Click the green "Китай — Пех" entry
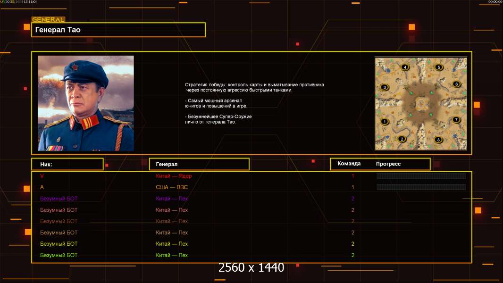503x283 pixels. click(172, 256)
